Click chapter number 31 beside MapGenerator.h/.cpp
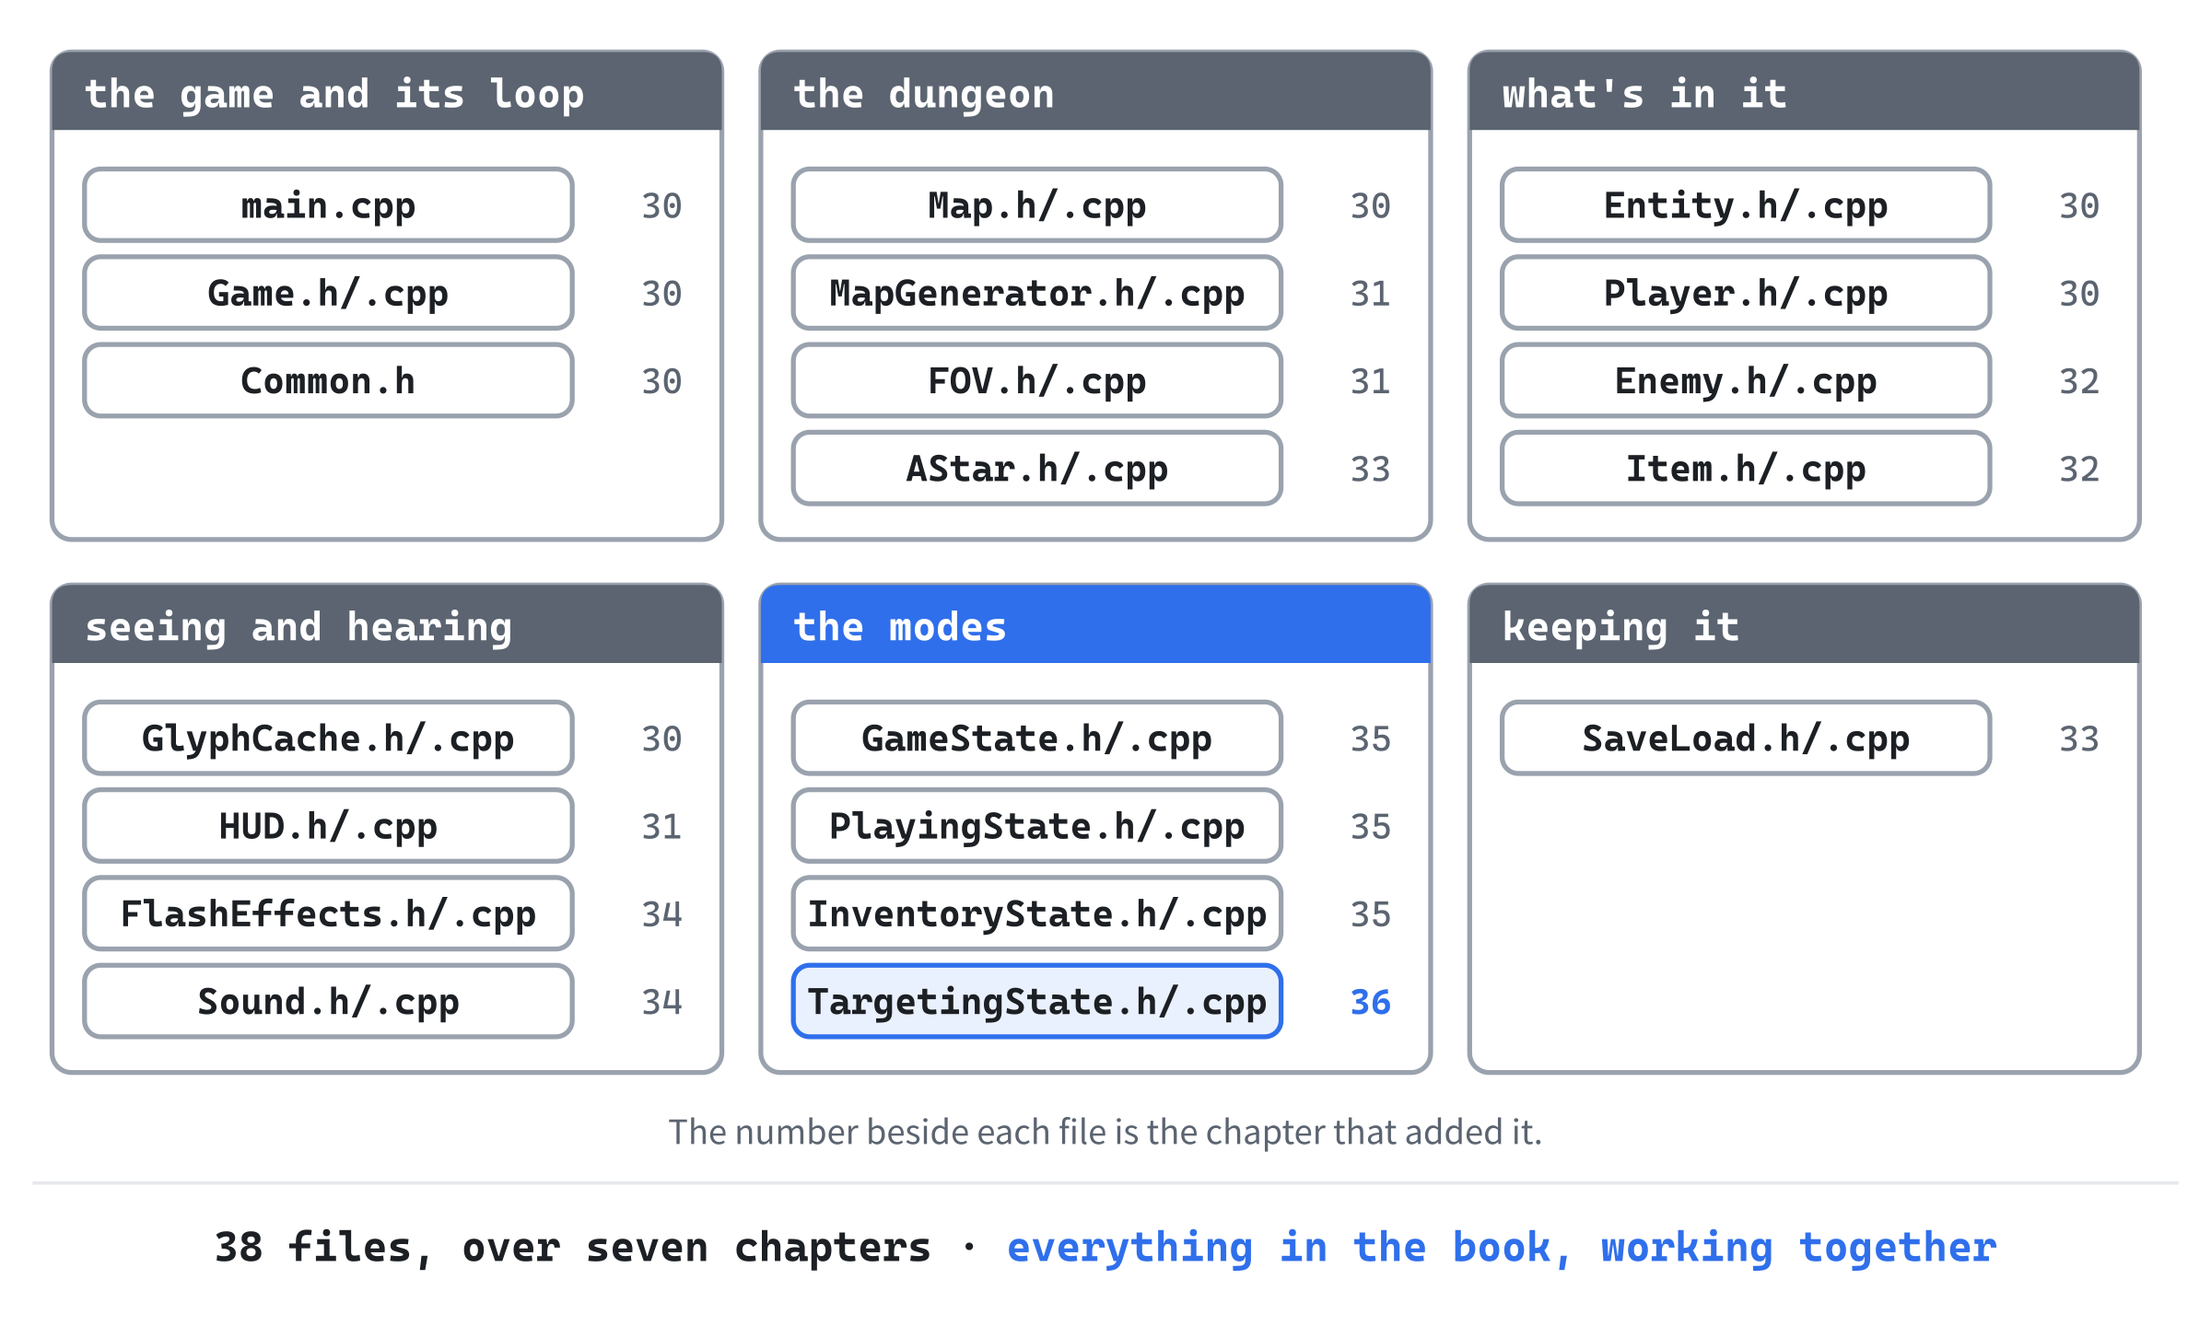Viewport: 2211px width, 1326px height. pos(1370,294)
